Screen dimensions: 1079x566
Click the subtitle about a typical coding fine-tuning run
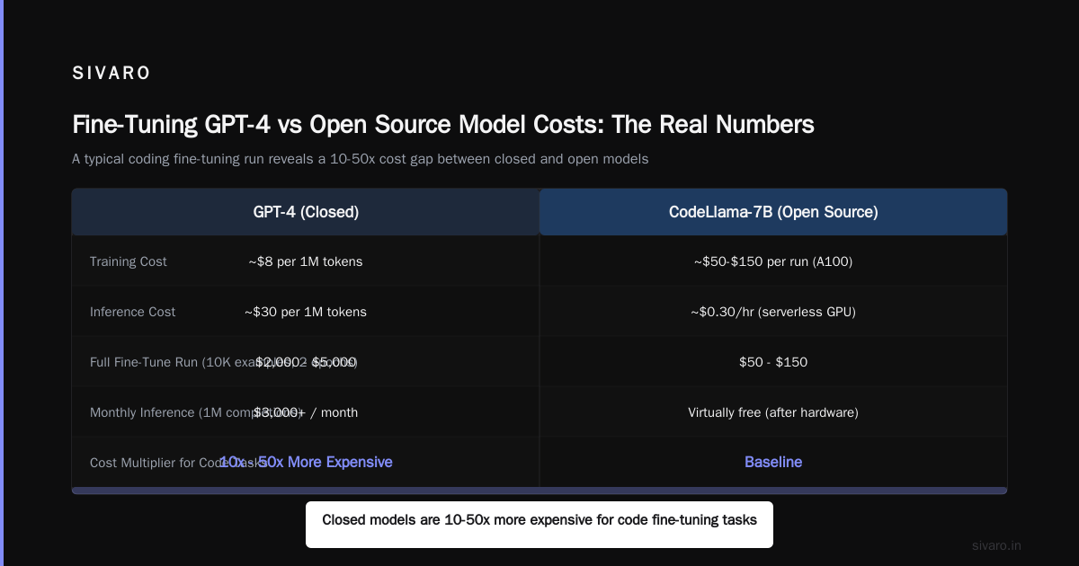[360, 159]
